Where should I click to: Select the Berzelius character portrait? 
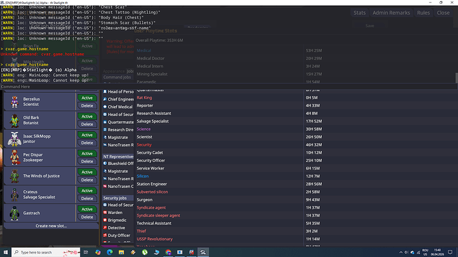(x=15, y=102)
